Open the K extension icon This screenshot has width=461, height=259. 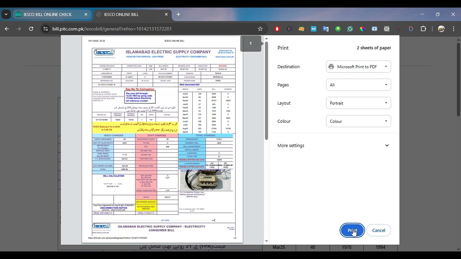[289, 29]
